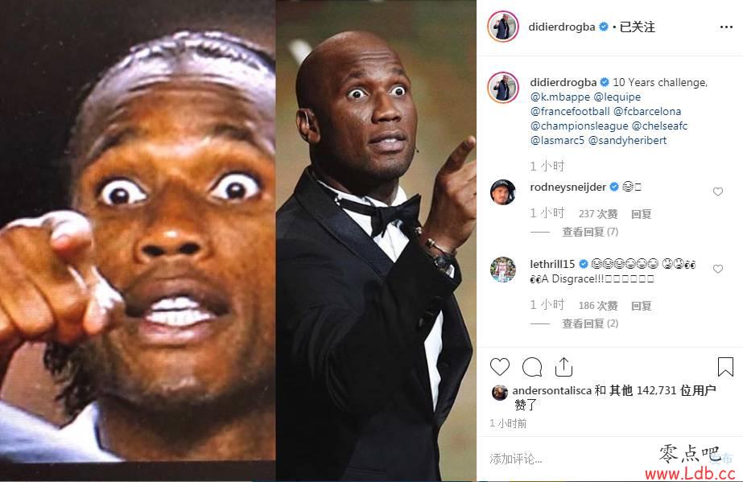This screenshot has width=743, height=482.
Task: Open the three-dot more options menu
Action: tap(726, 27)
